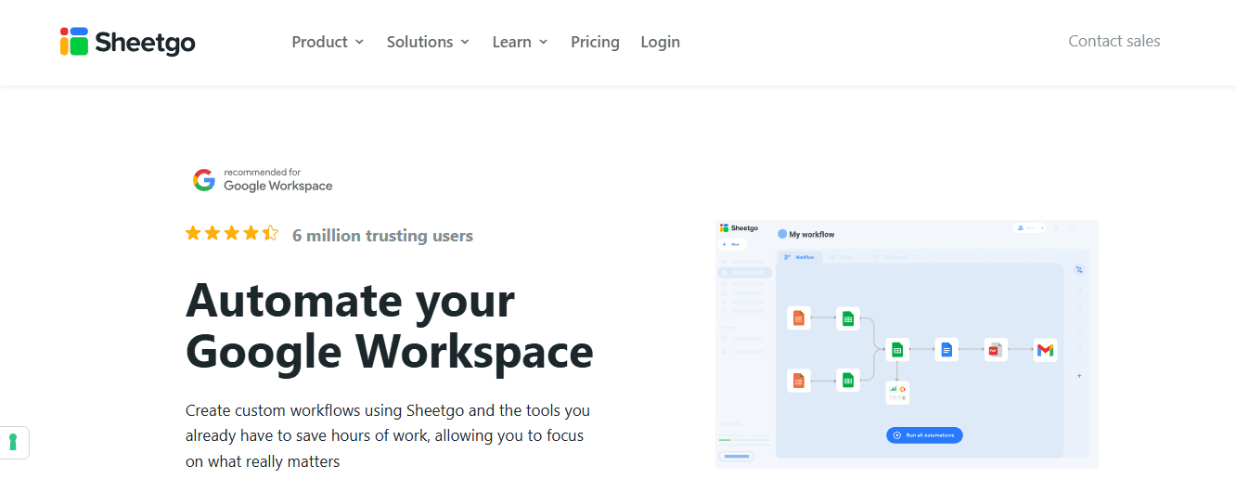Screen dimensions: 1236x492
Task: Click the '6 million trusting users' text
Action: (382, 236)
